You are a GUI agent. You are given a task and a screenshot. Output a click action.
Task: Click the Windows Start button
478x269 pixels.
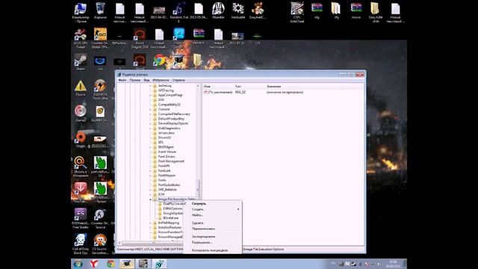click(x=78, y=264)
